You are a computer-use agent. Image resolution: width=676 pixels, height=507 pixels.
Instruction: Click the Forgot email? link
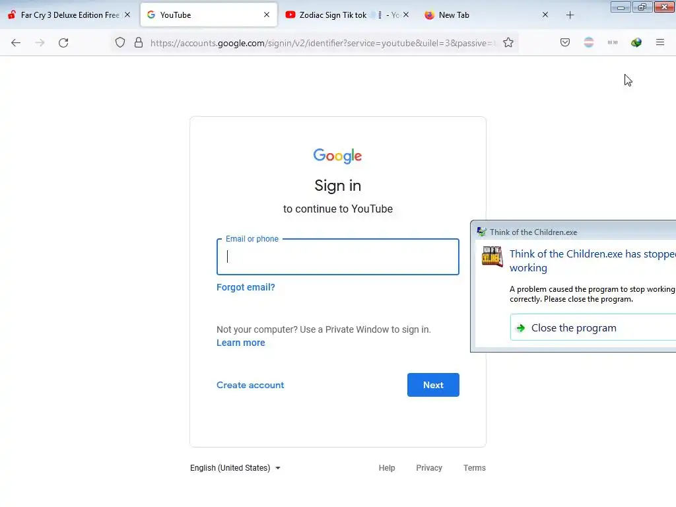tap(246, 287)
